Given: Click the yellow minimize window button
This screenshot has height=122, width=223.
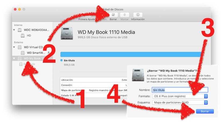Looking at the screenshot, I should click(x=19, y=9).
